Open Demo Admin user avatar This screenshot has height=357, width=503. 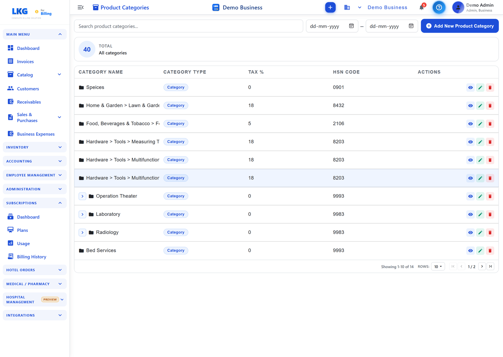(x=458, y=7)
